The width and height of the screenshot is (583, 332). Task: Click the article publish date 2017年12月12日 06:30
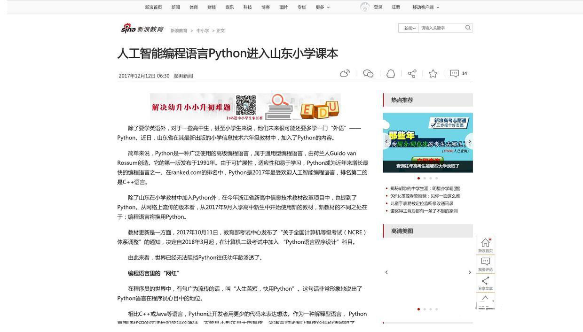(x=144, y=76)
